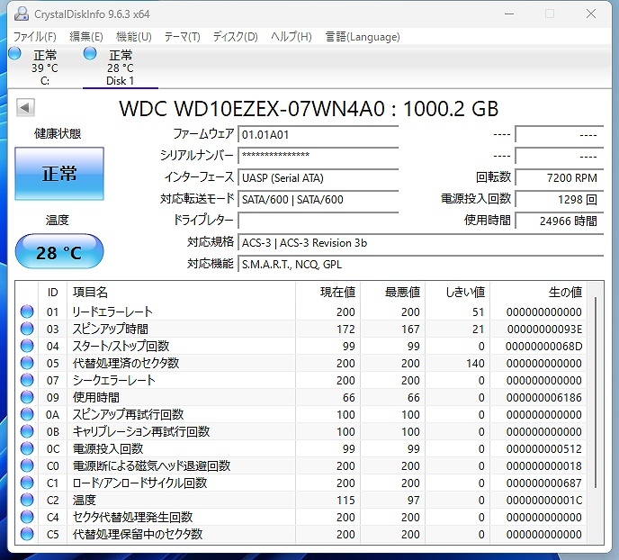Click status circle for ID 03 スピンアップ時間
Viewport: 619px width, 560px height.
pos(27,329)
